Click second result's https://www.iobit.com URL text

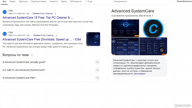pyautogui.click(x=20, y=35)
